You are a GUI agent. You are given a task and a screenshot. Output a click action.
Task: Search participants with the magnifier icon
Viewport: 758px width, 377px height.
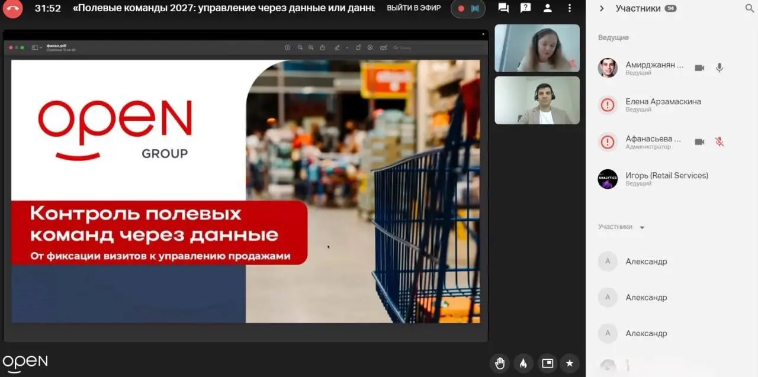749,8
